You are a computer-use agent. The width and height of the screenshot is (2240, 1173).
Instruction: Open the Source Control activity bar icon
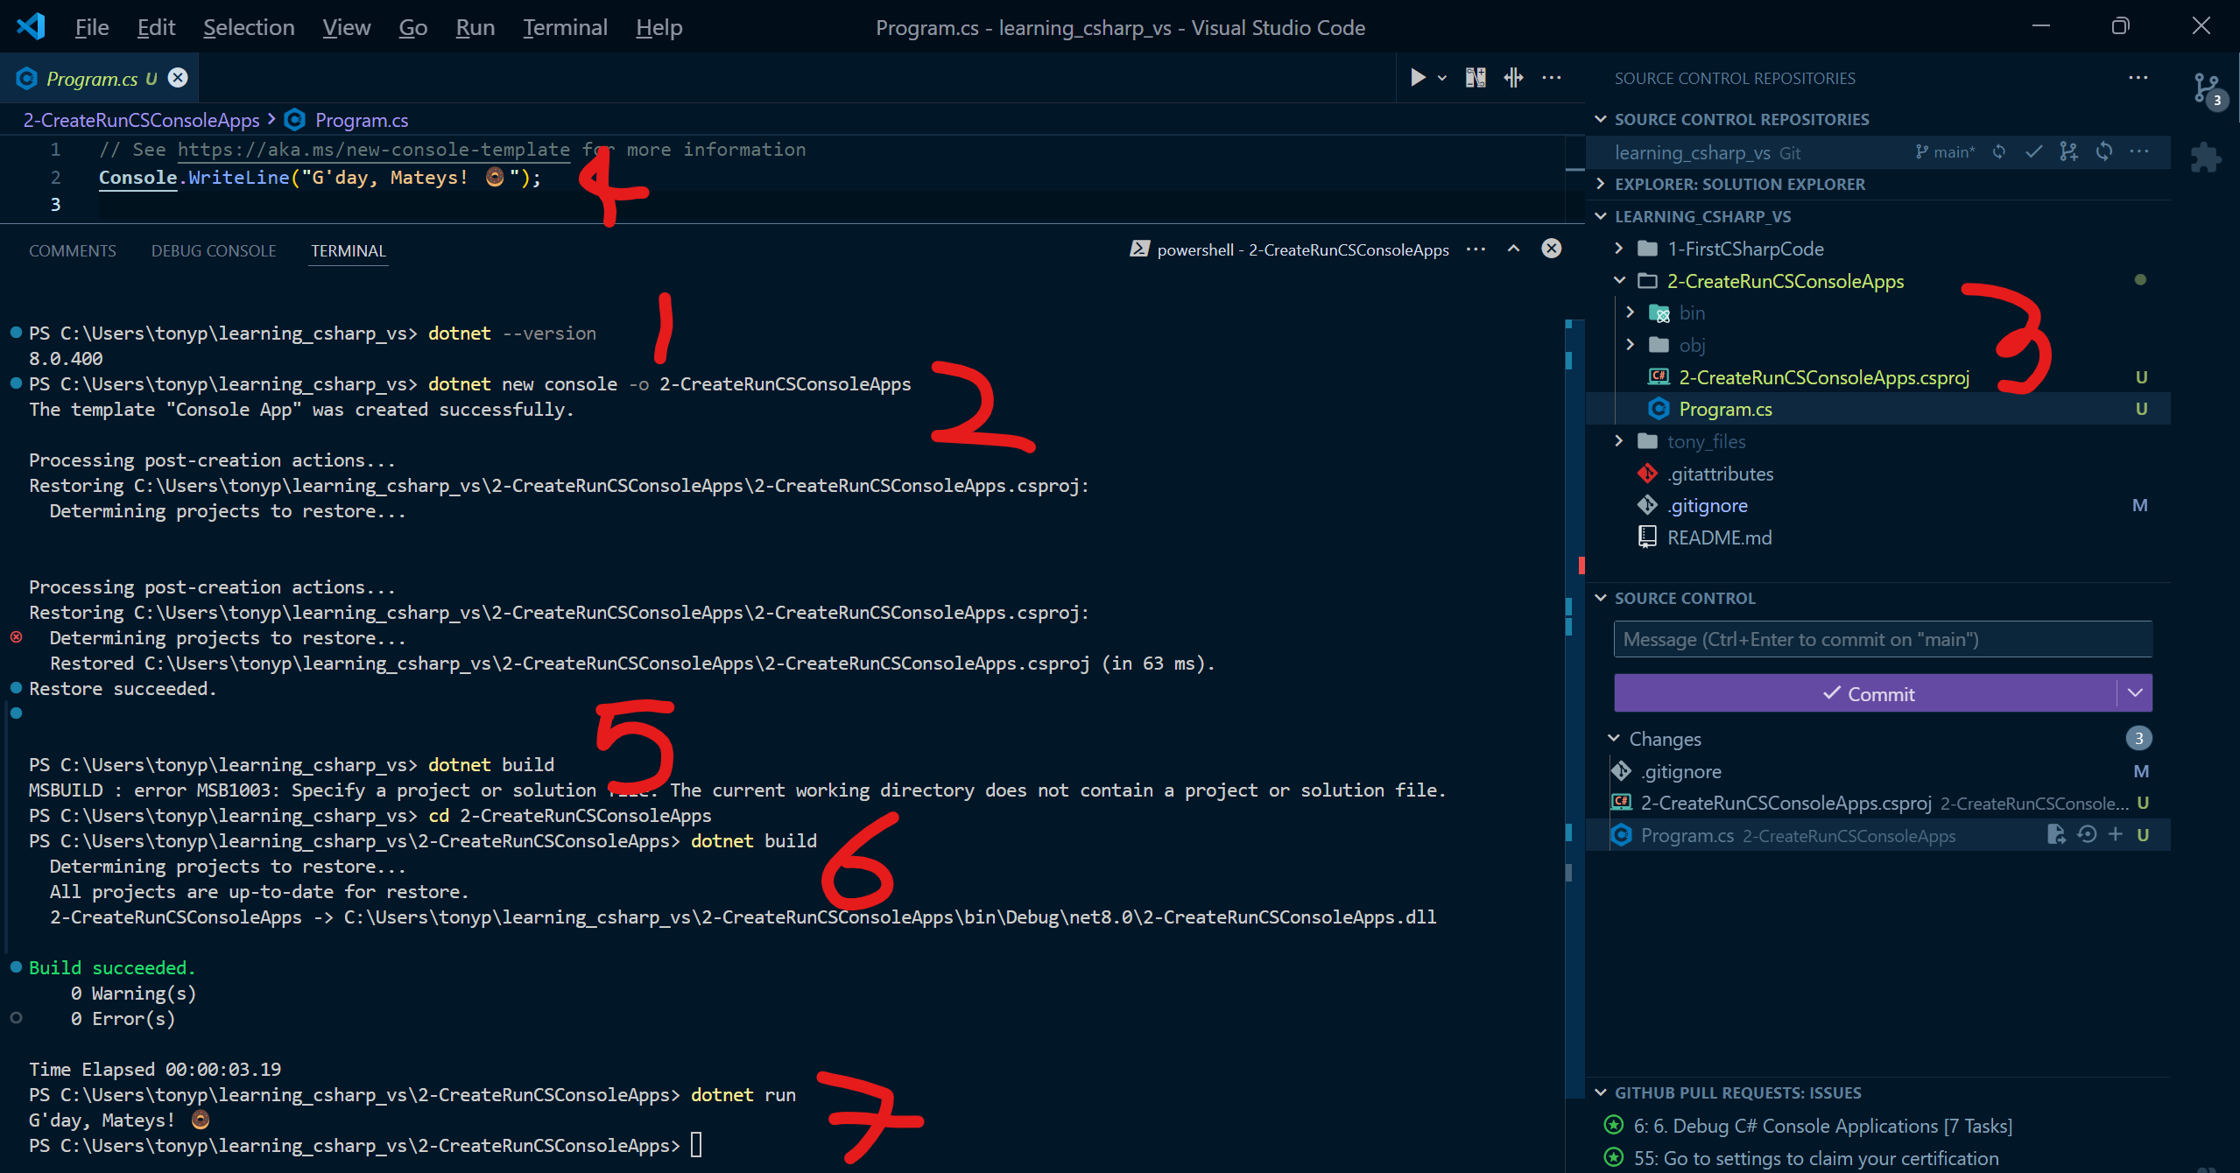point(2207,89)
